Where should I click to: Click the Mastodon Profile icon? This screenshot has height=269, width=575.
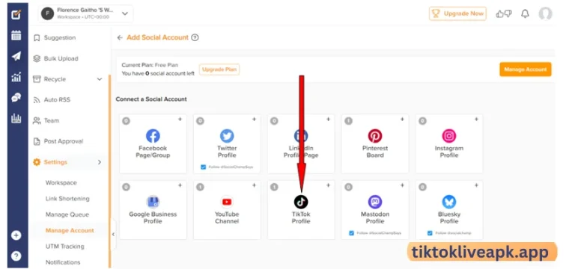tap(375, 202)
